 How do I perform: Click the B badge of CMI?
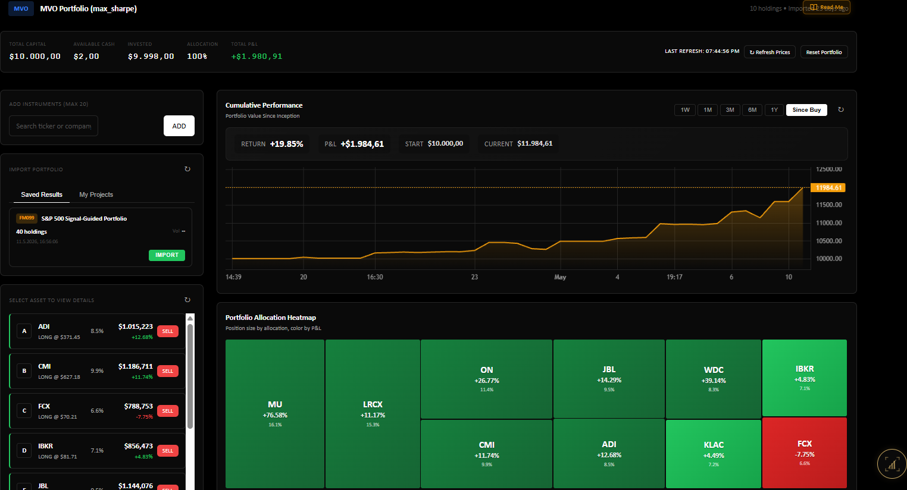(x=24, y=371)
